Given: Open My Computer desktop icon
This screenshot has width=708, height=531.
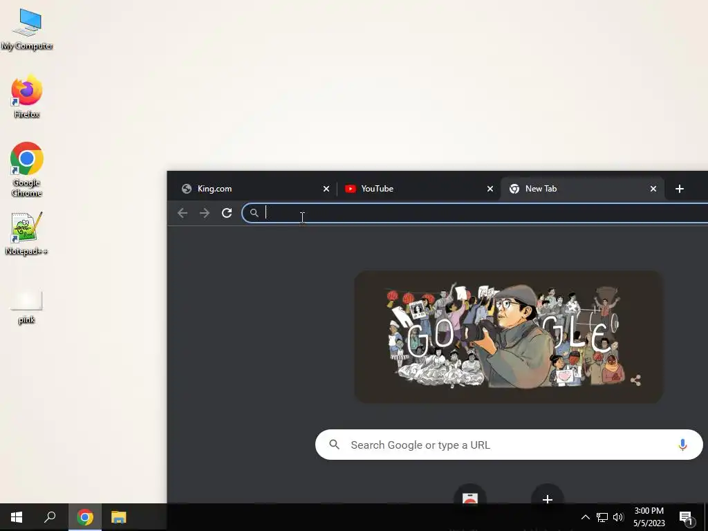Looking at the screenshot, I should 27,29.
